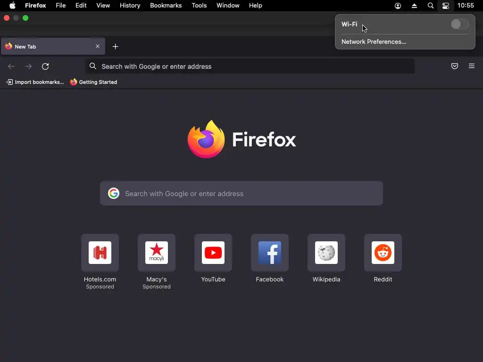This screenshot has width=483, height=362.
Task: Click the Wi-Fi label in popup
Action: click(x=350, y=24)
